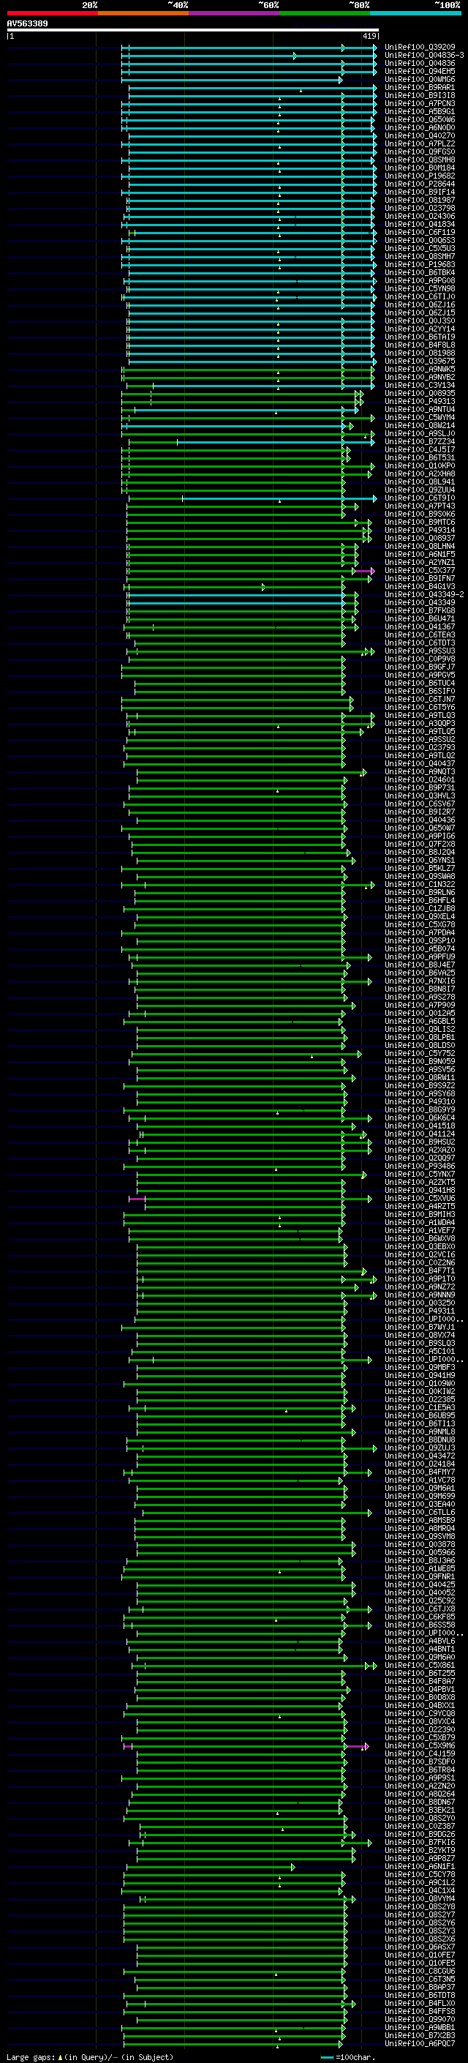Select the UniRef100_P93486 label
This screenshot has height=2063, width=468.
click(x=420, y=1166)
